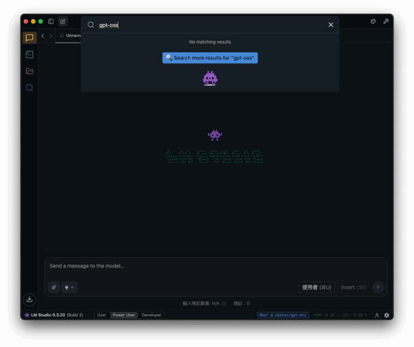This screenshot has width=414, height=347.
Task: Open the Downloads panel icon
Action: [x=29, y=299]
